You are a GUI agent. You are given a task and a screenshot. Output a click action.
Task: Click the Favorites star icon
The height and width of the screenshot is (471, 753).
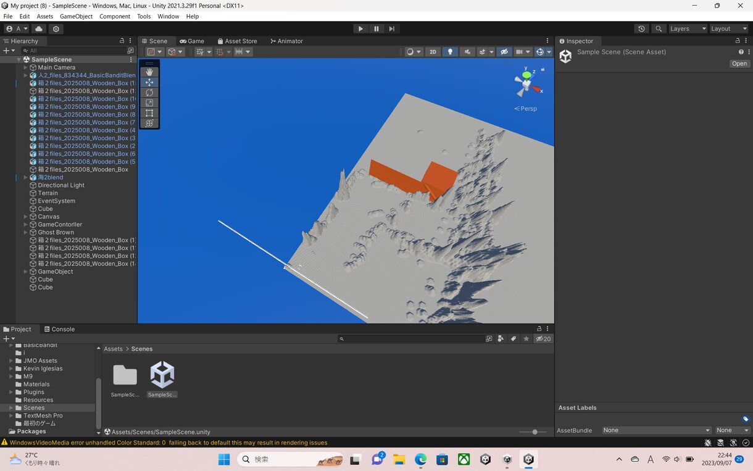(x=526, y=338)
